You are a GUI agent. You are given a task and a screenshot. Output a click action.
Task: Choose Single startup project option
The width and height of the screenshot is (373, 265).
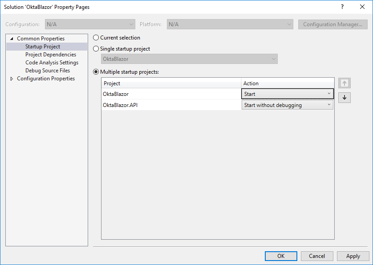(x=96, y=49)
